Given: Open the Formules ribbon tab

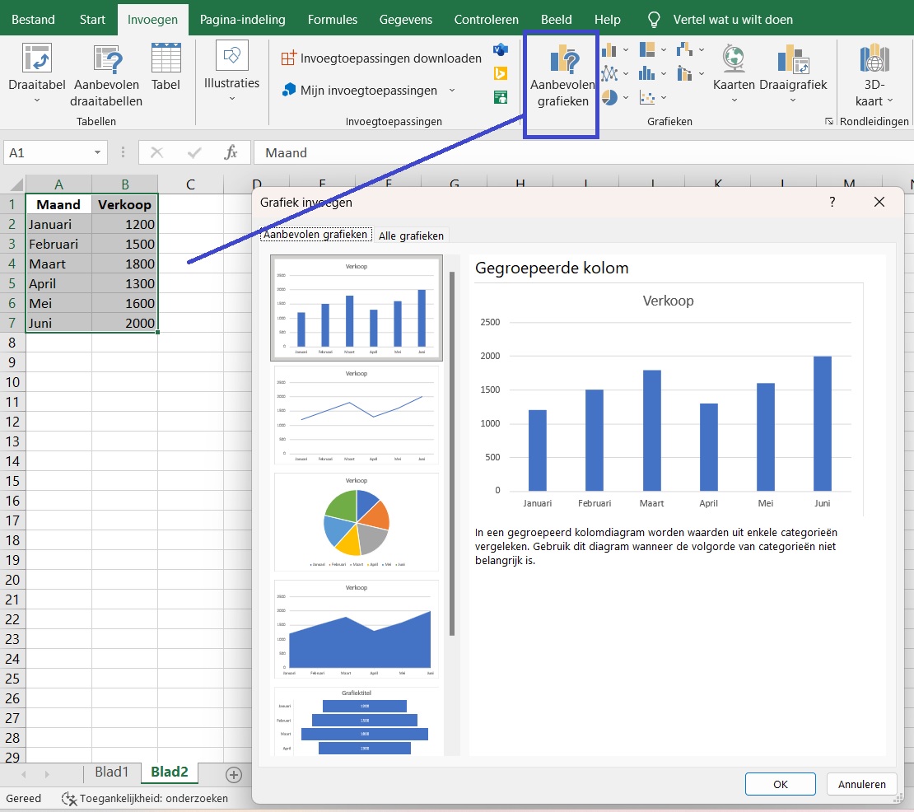Looking at the screenshot, I should coord(333,19).
